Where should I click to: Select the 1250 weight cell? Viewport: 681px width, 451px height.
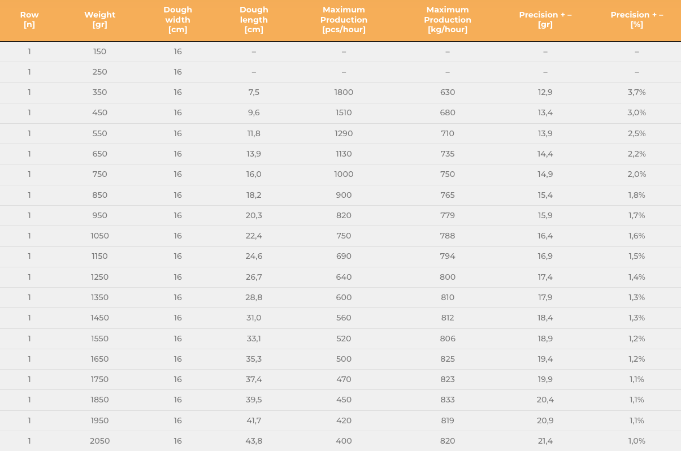pos(99,277)
